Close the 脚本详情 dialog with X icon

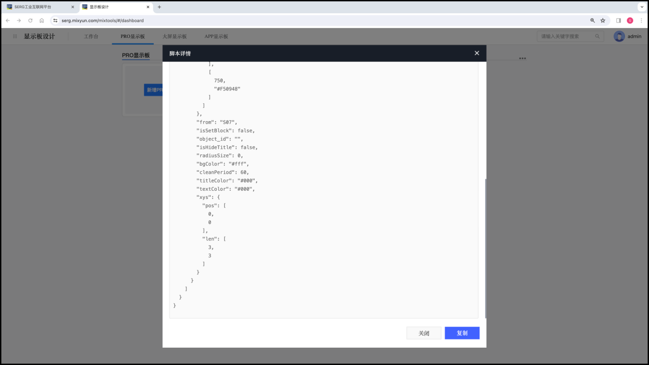(x=476, y=53)
